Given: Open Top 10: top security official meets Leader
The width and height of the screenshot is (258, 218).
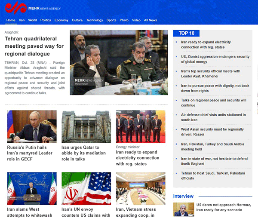Looking at the screenshot, I should click(x=211, y=74).
